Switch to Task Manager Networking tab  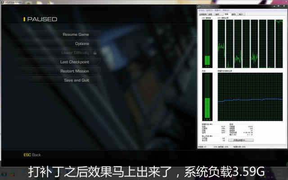click(234, 14)
